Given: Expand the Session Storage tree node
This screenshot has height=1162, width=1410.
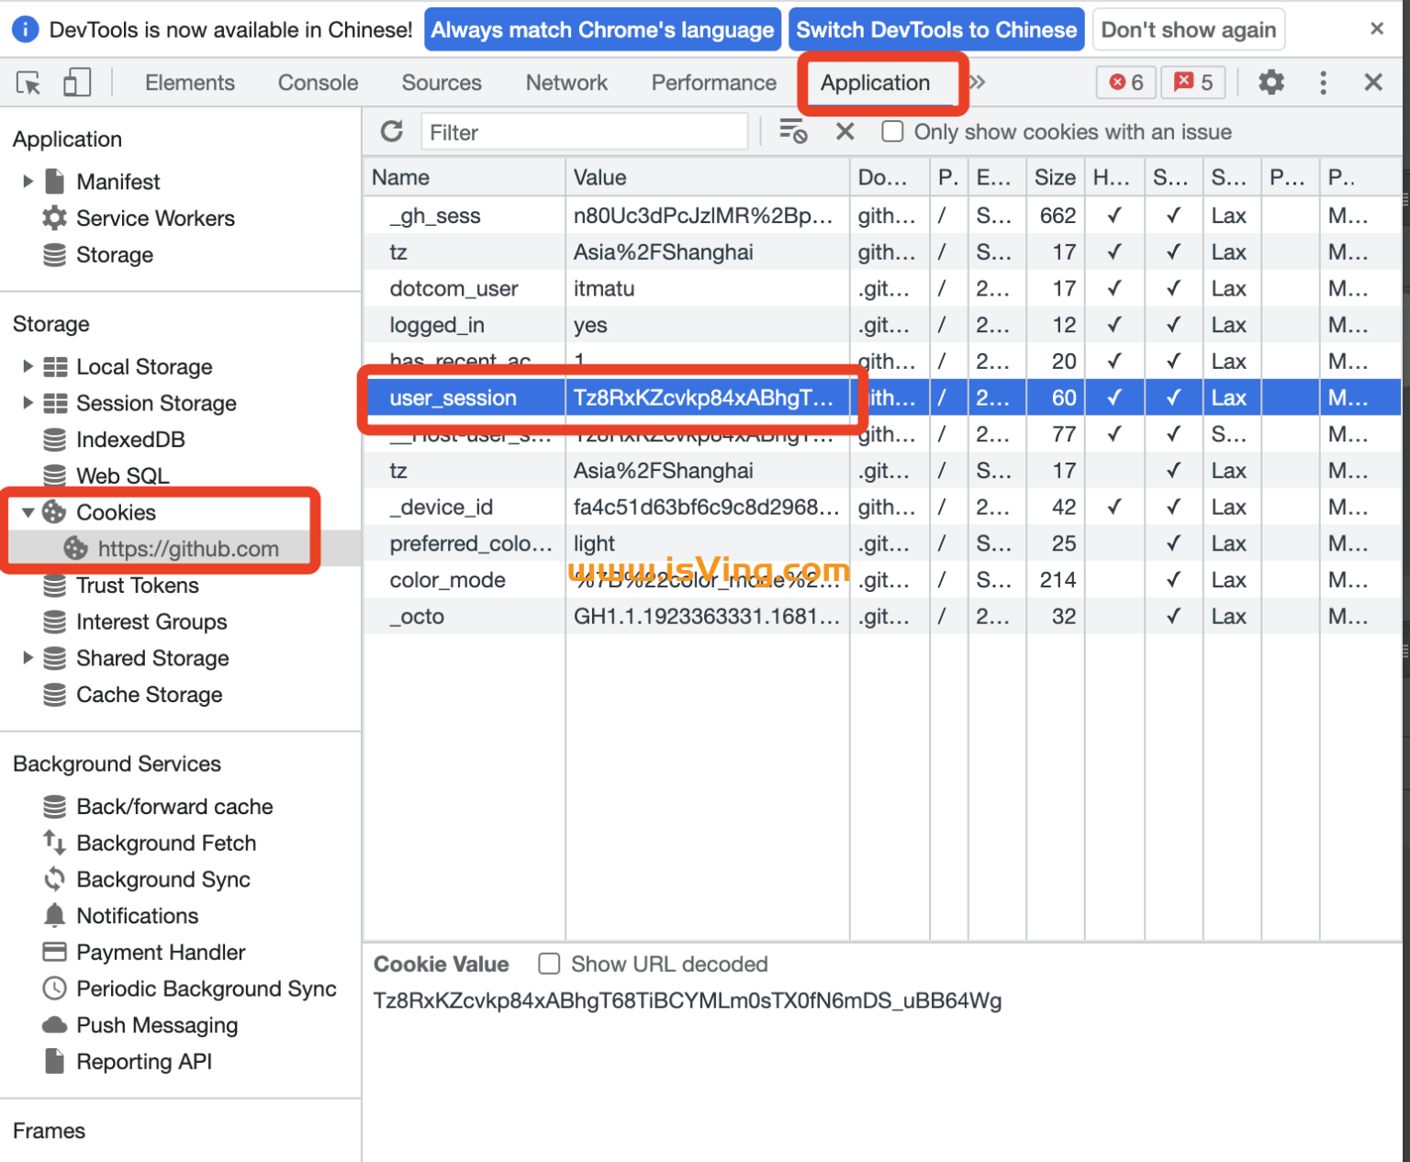Looking at the screenshot, I should pyautogui.click(x=28, y=403).
